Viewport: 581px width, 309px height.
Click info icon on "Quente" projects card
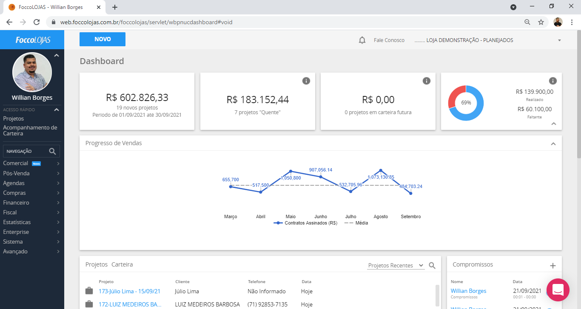coord(306,81)
